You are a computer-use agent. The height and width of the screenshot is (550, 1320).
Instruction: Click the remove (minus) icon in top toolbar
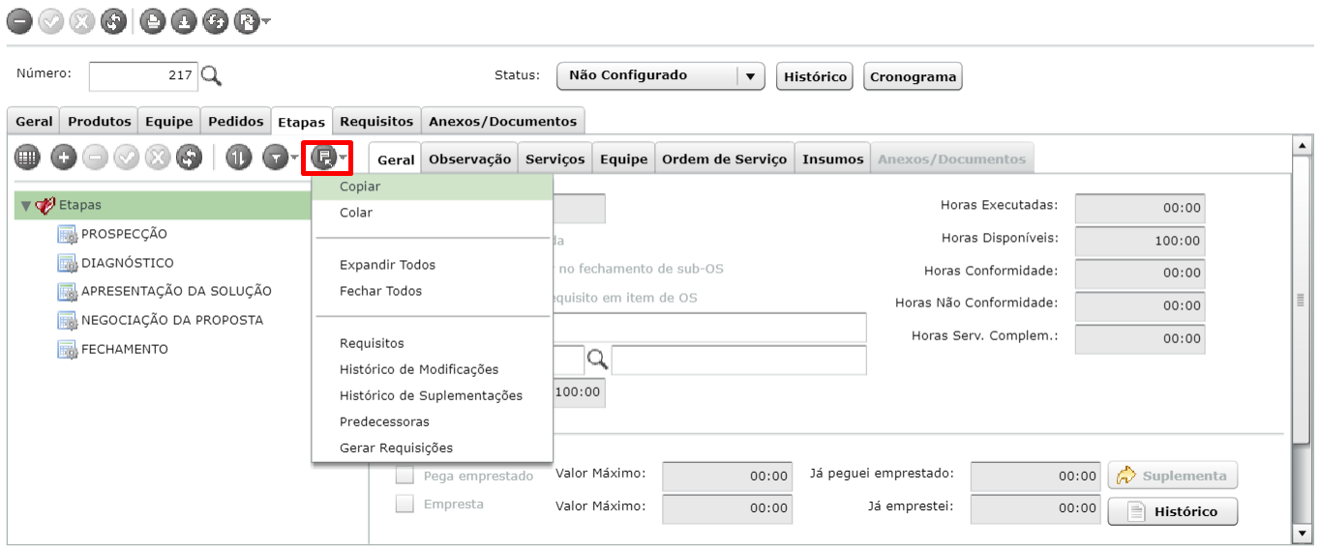pyautogui.click(x=19, y=21)
